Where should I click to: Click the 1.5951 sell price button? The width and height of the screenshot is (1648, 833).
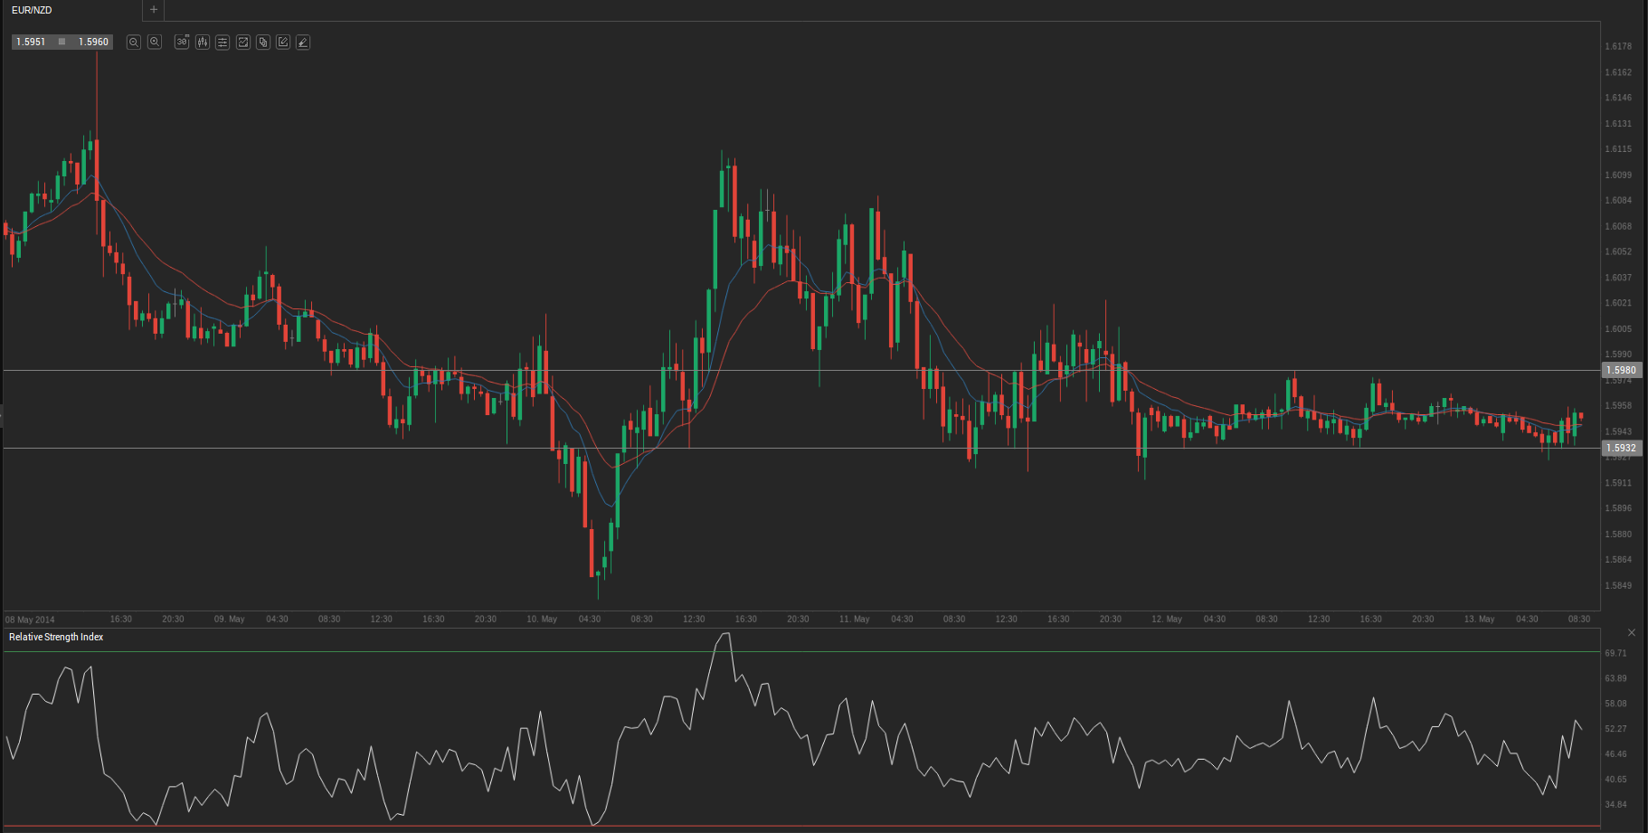tap(32, 43)
